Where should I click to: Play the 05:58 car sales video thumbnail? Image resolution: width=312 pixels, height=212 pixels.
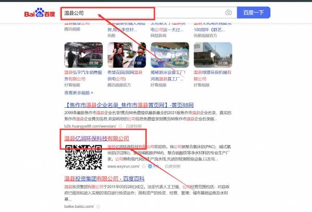point(83,54)
